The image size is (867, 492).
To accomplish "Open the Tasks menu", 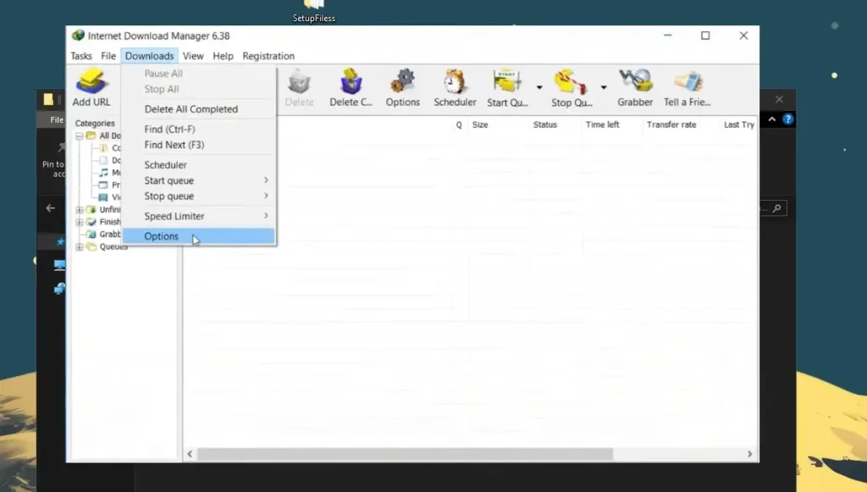I will [x=81, y=56].
